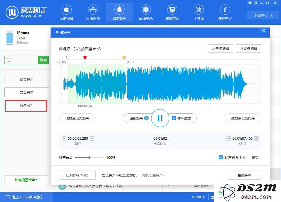Toggle 循环播放 loop checkbox
Image resolution: width=281 pixels, height=202 pixels.
174,118
